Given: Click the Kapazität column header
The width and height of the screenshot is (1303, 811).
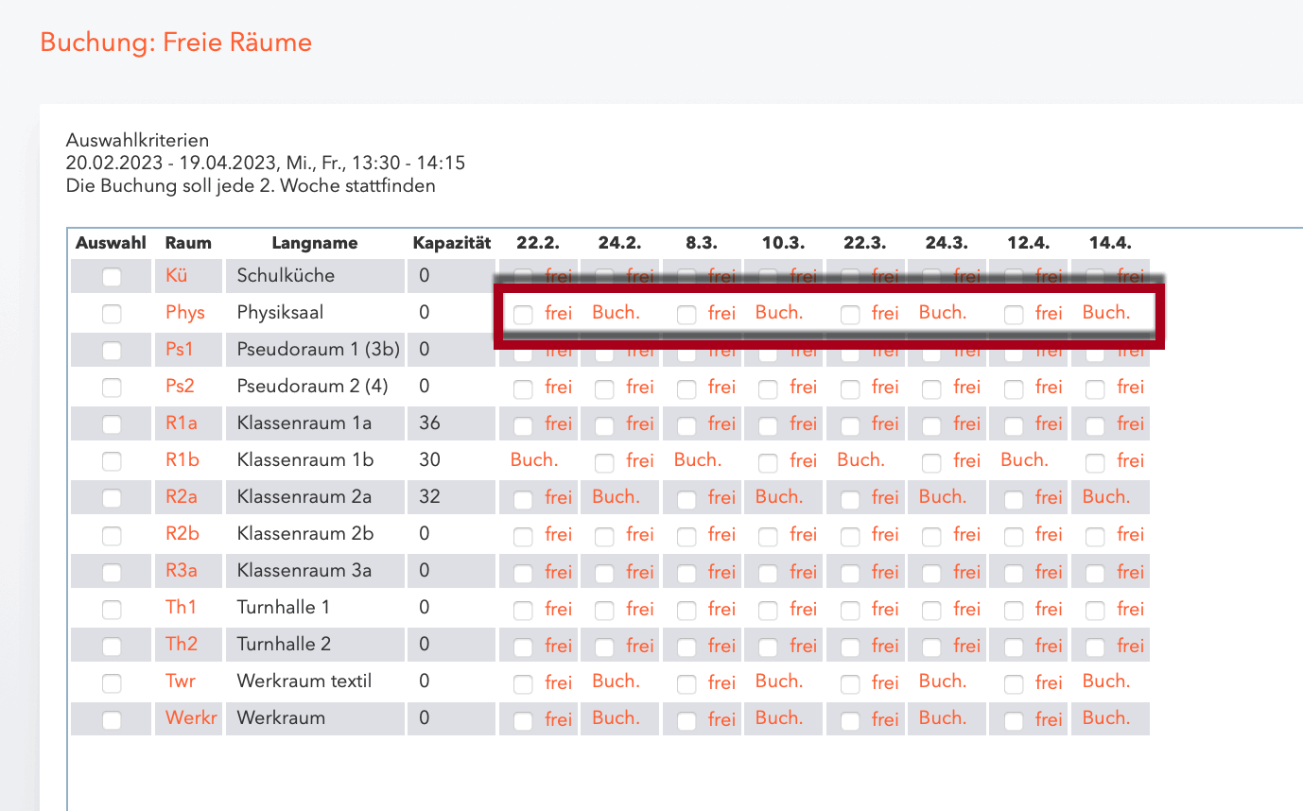Looking at the screenshot, I should point(452,243).
